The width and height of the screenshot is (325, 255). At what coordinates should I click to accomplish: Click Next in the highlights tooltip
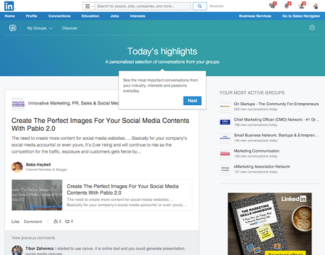[x=192, y=100]
